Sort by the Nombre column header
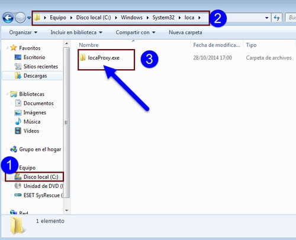Image resolution: width=296 pixels, height=240 pixels. [89, 45]
